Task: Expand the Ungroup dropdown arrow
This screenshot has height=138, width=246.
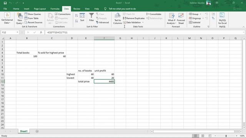Action: pos(203,18)
